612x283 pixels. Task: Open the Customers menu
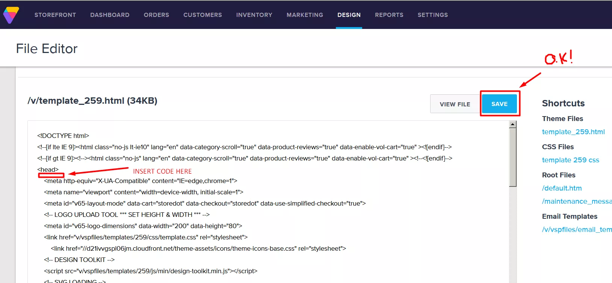click(x=202, y=15)
